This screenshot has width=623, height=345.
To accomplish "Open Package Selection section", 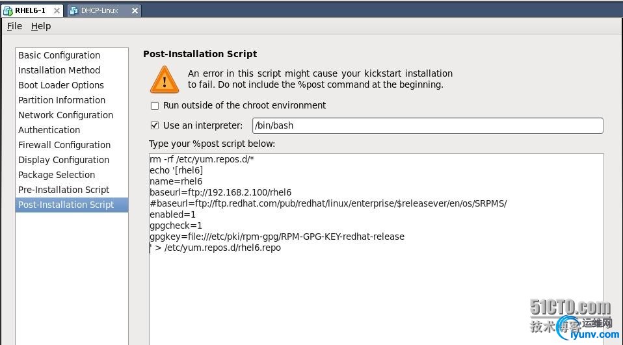I will click(57, 175).
